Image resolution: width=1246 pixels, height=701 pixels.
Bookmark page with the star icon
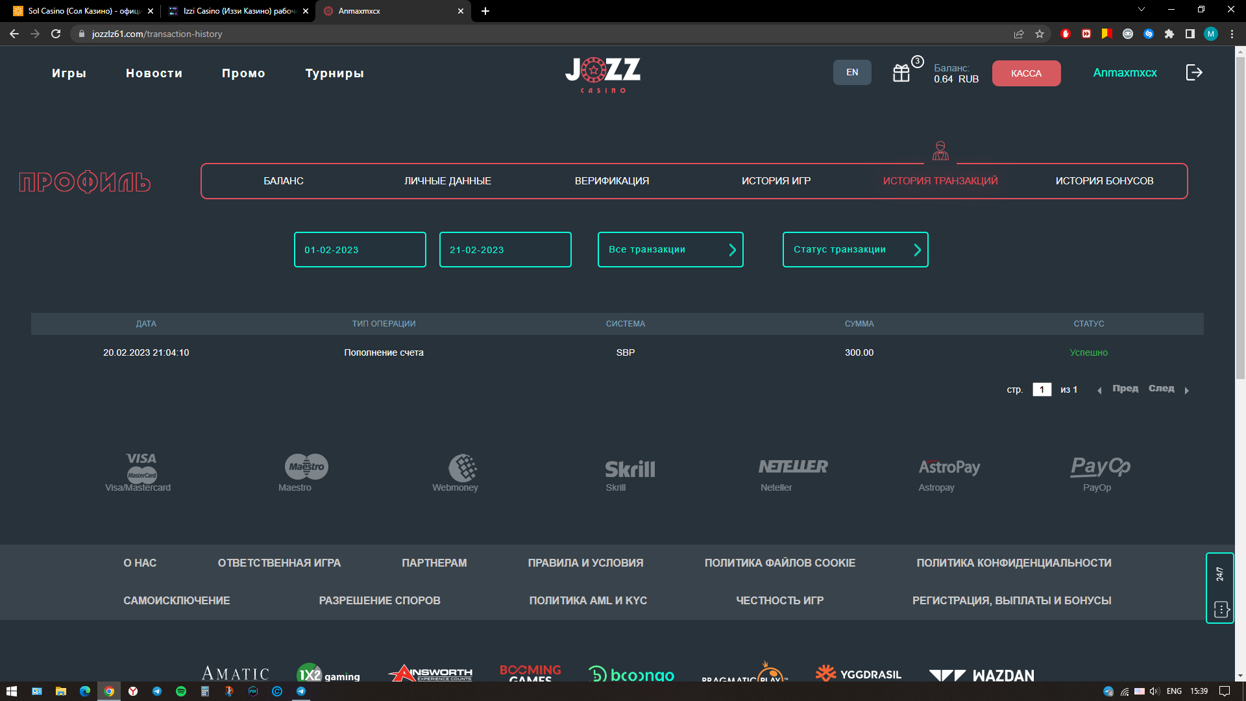click(1040, 34)
